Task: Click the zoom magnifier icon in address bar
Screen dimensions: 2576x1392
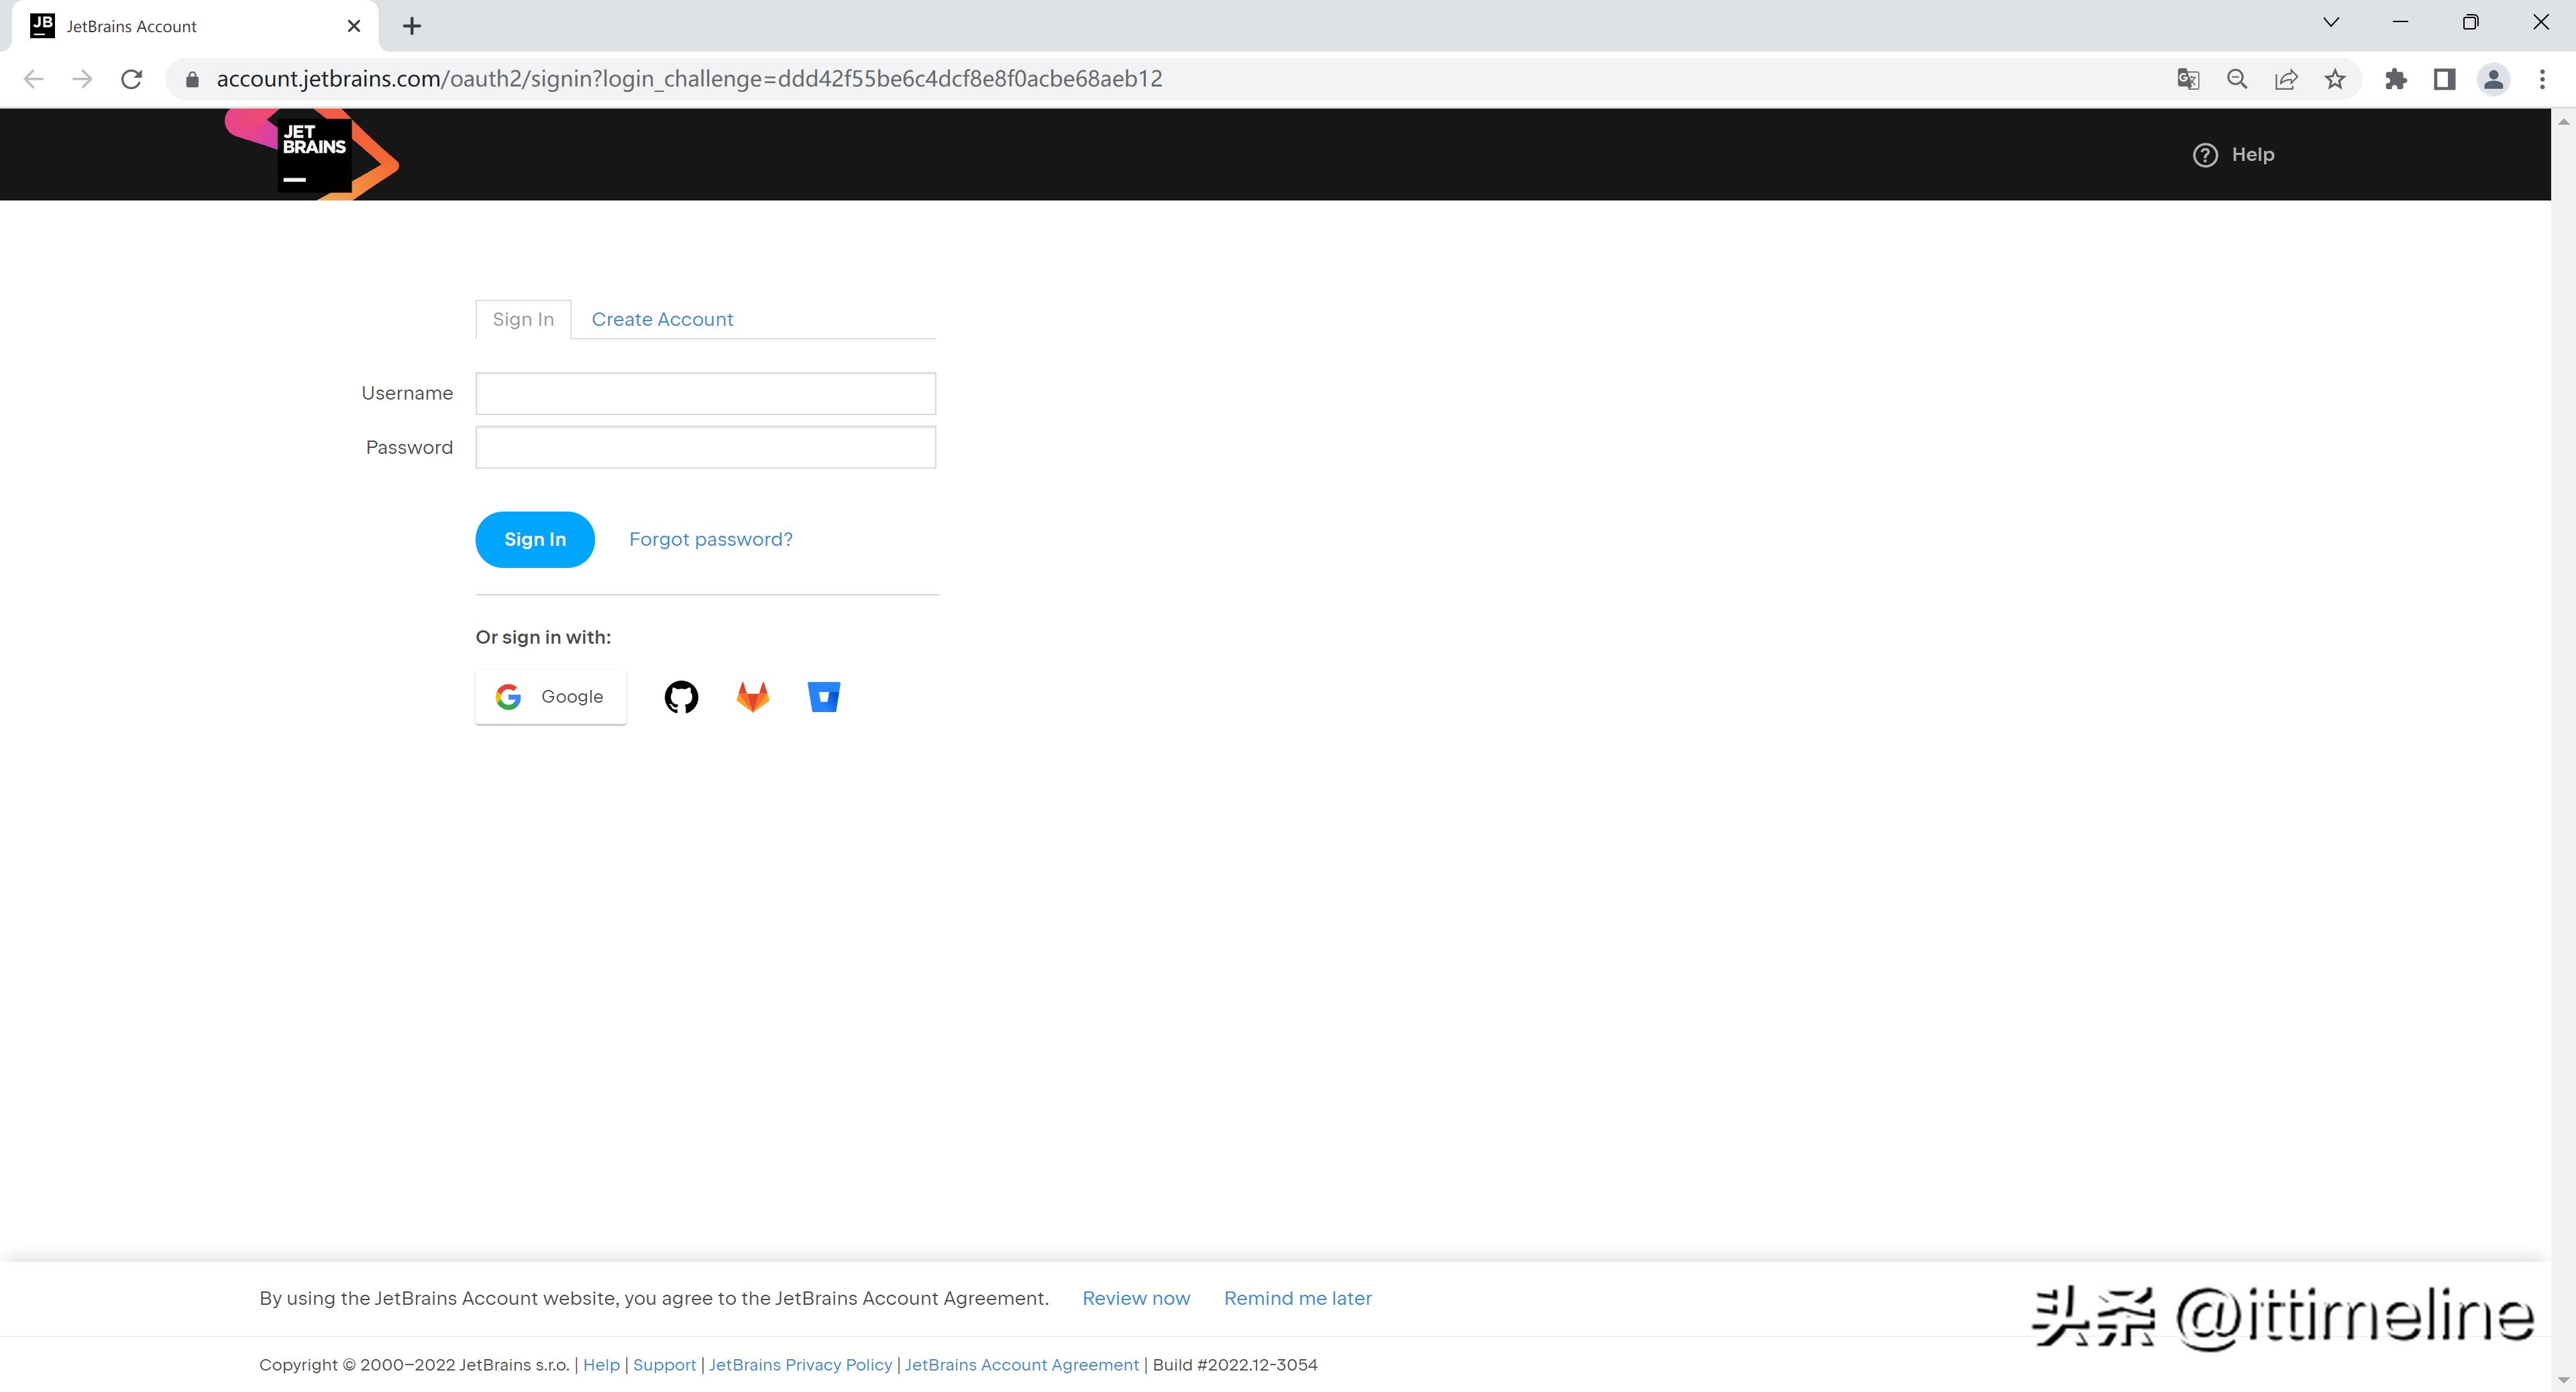Action: [x=2237, y=79]
